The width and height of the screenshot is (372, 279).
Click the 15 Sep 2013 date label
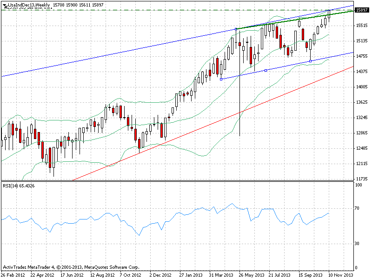310,275
